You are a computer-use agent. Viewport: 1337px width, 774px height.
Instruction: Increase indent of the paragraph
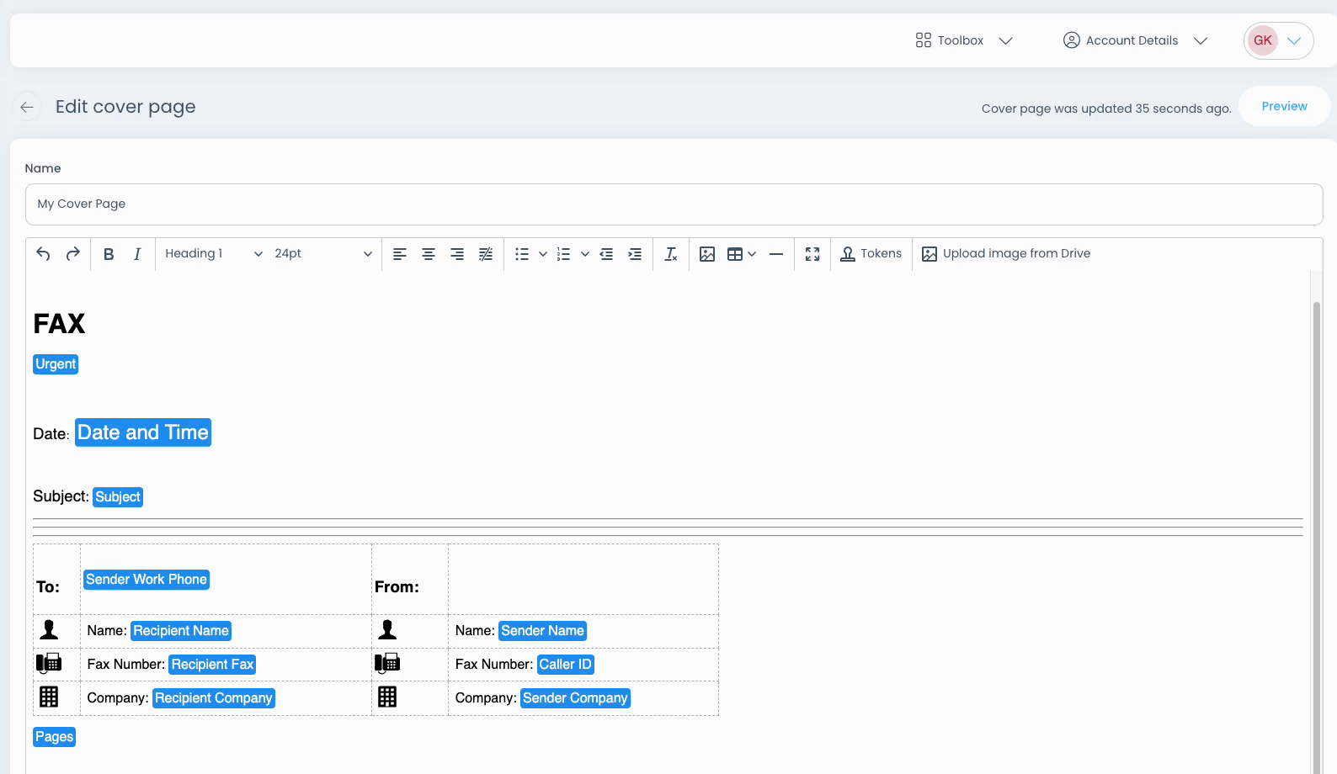click(635, 254)
